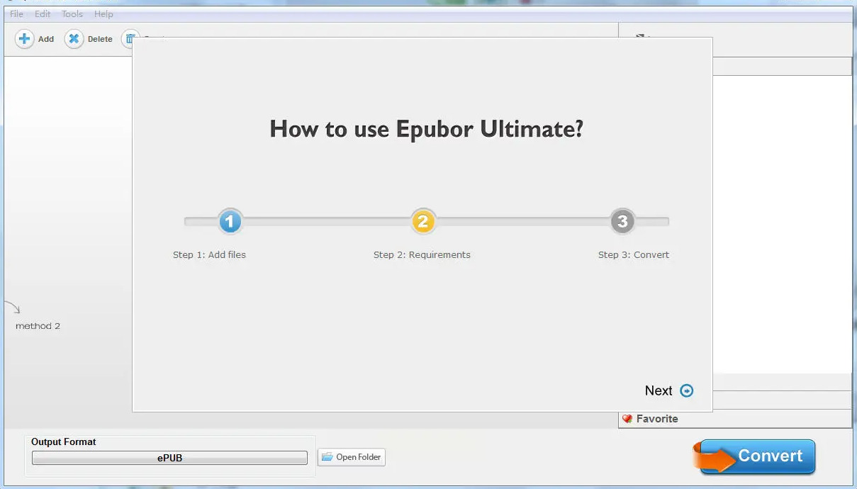The image size is (857, 489).
Task: Select the yellow step 2 circle
Action: tap(422, 222)
